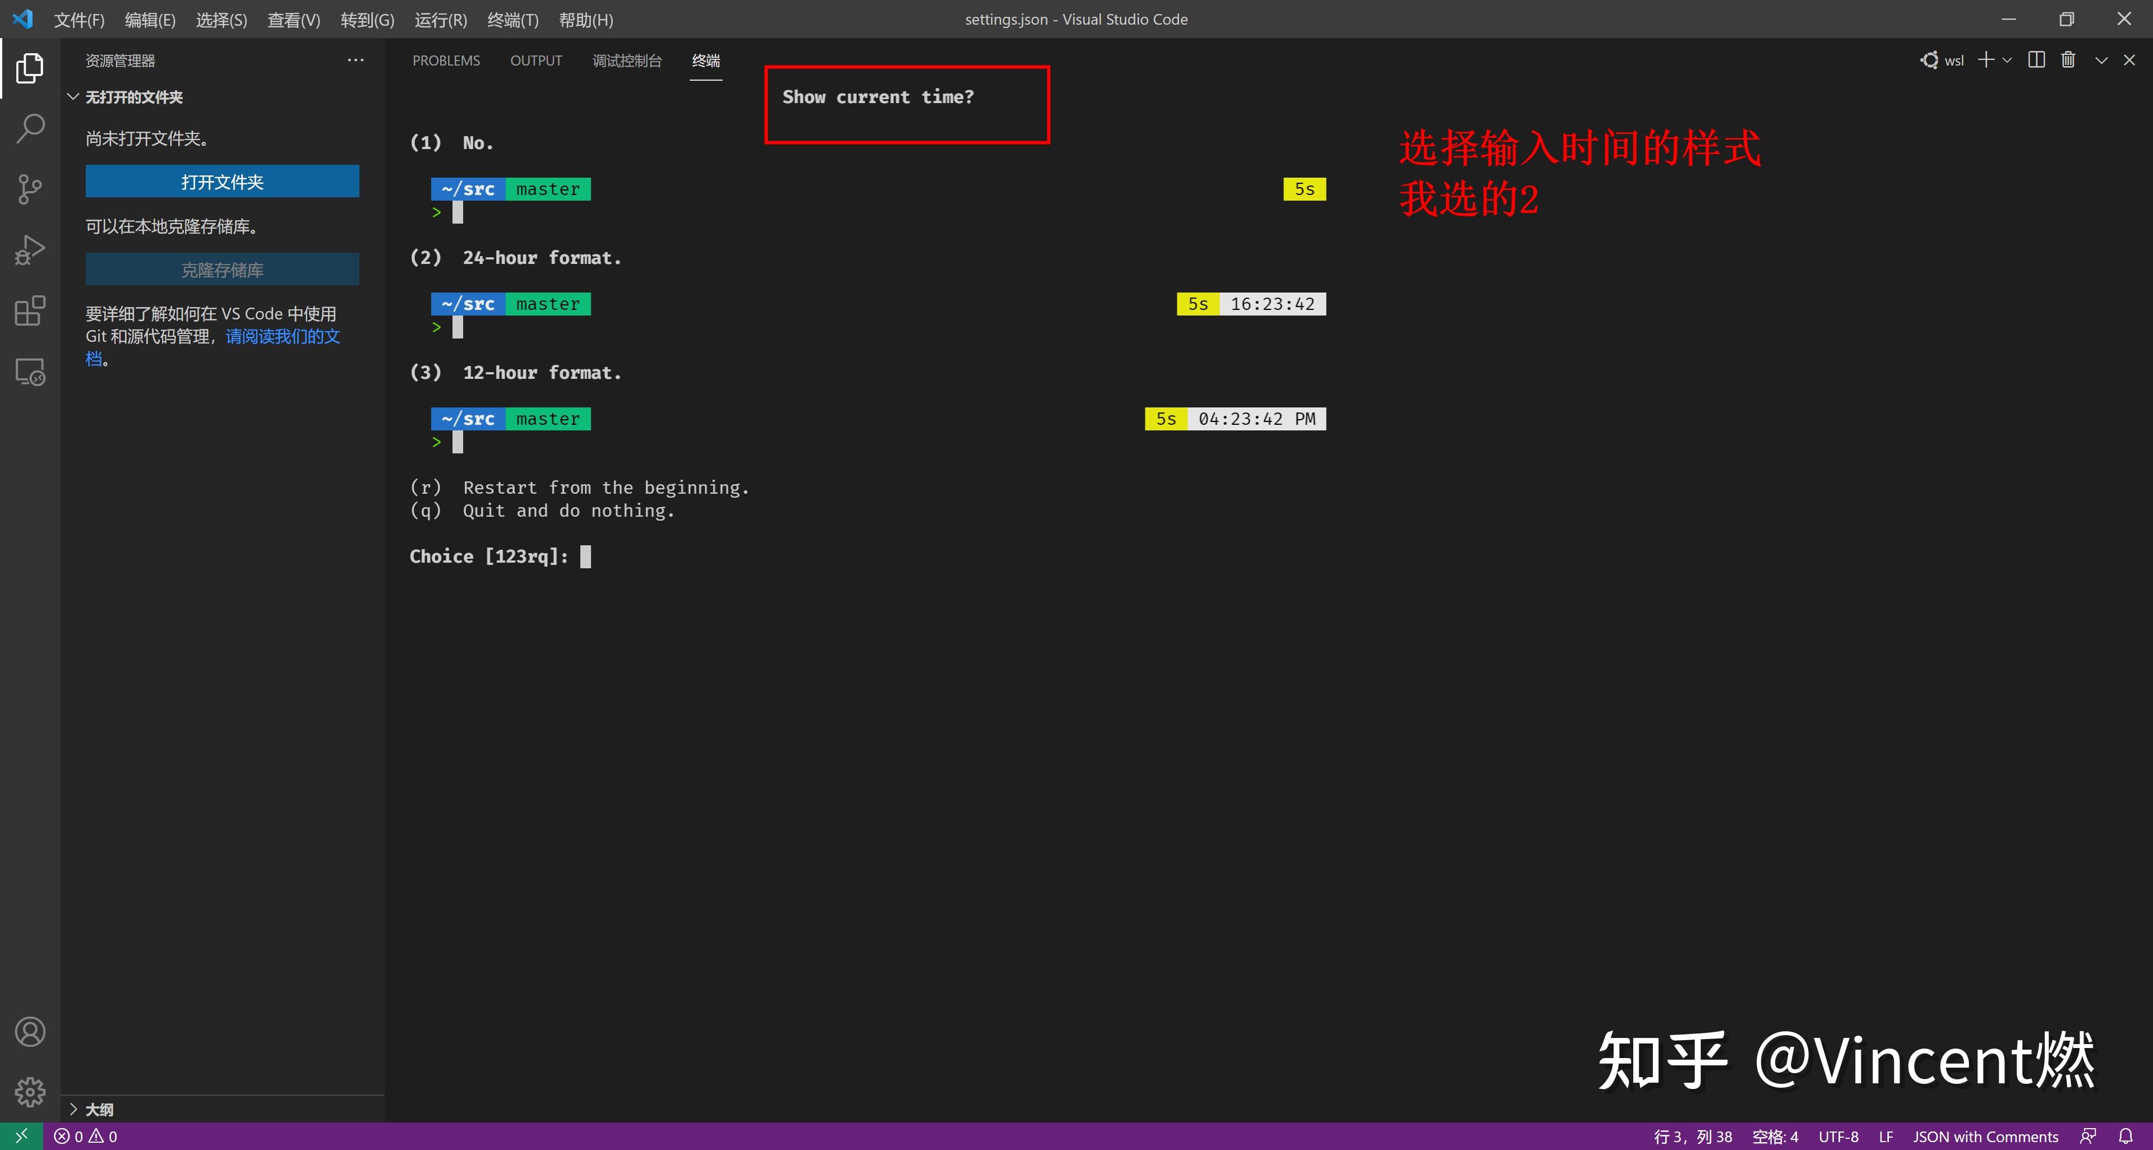Switch to the OUTPUT tab
This screenshot has width=2153, height=1150.
(536, 60)
